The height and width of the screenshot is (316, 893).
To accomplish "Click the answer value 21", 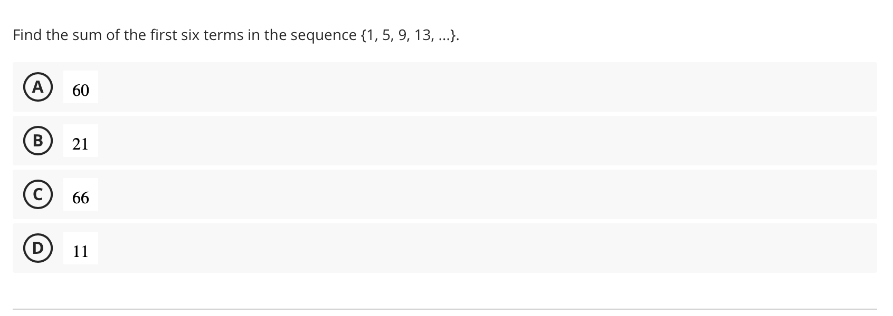I will (80, 144).
